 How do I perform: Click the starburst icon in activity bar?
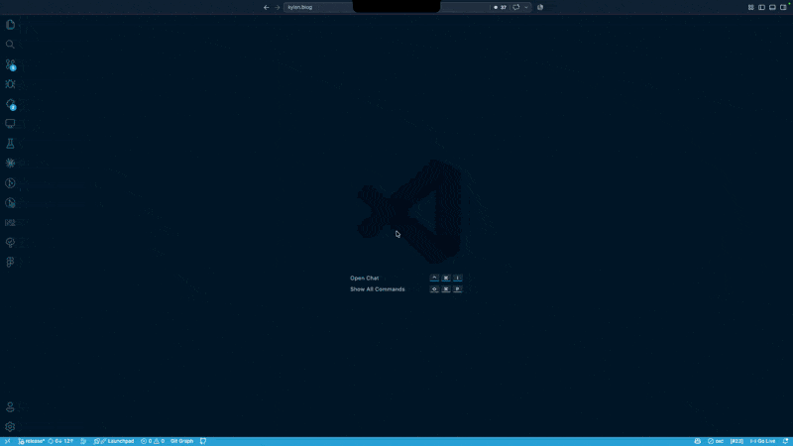10,164
